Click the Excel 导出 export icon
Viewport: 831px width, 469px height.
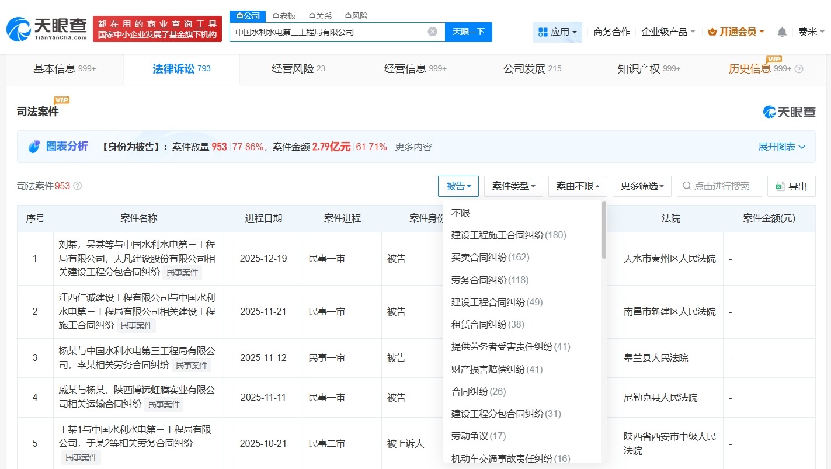pos(779,186)
